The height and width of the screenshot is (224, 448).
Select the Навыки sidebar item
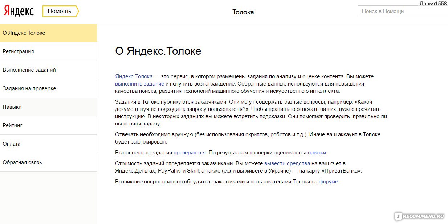pyautogui.click(x=49, y=107)
